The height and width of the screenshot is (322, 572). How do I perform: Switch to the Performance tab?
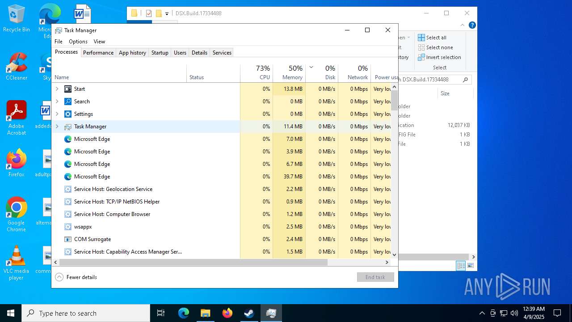click(98, 53)
